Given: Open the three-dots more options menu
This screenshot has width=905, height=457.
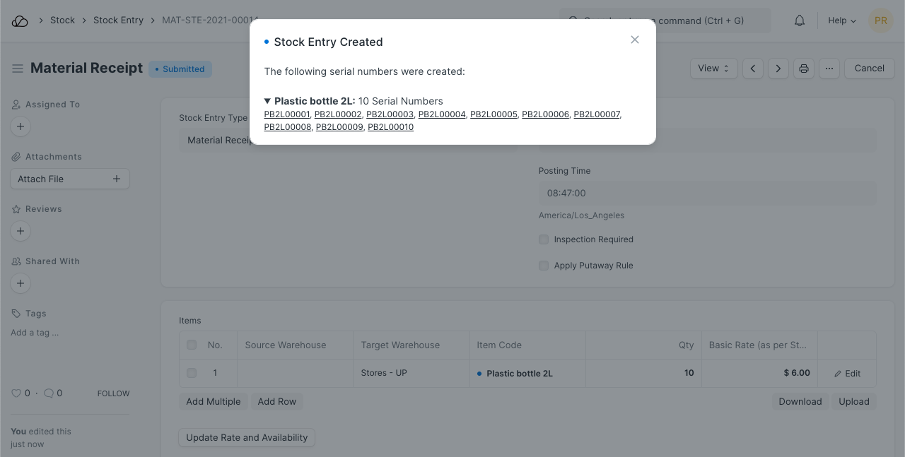Looking at the screenshot, I should 829,69.
